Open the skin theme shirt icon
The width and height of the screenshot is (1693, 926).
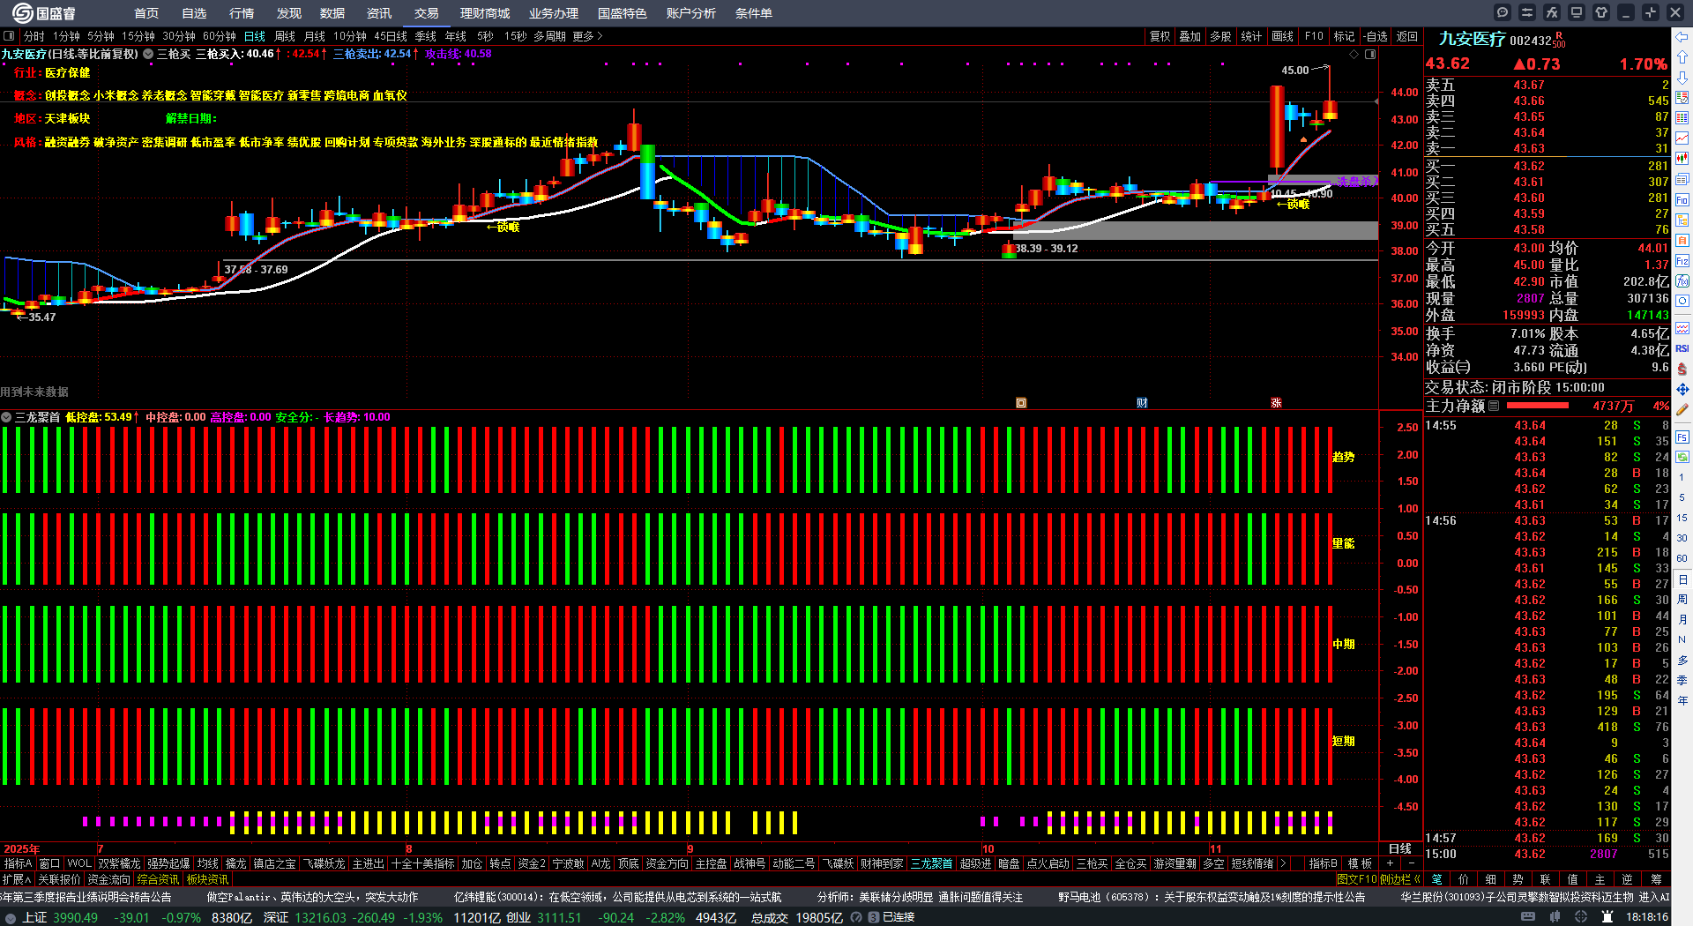[1601, 12]
